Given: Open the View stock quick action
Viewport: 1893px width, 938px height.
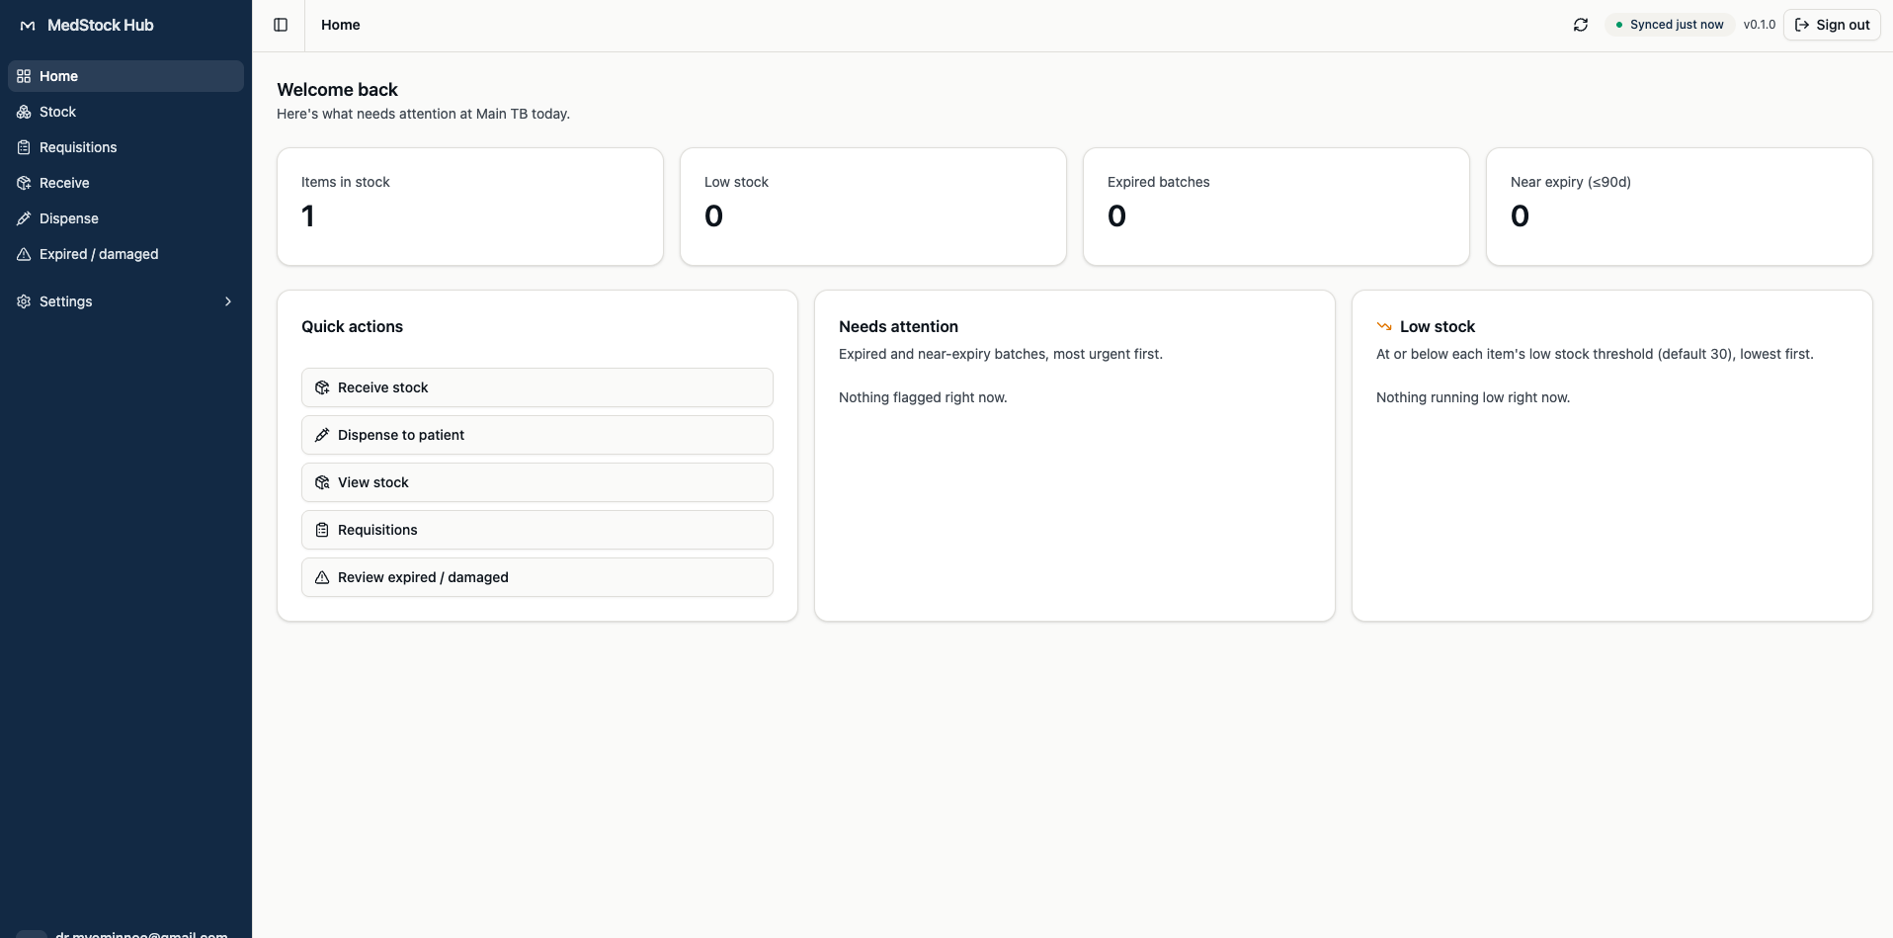Looking at the screenshot, I should pos(537,482).
